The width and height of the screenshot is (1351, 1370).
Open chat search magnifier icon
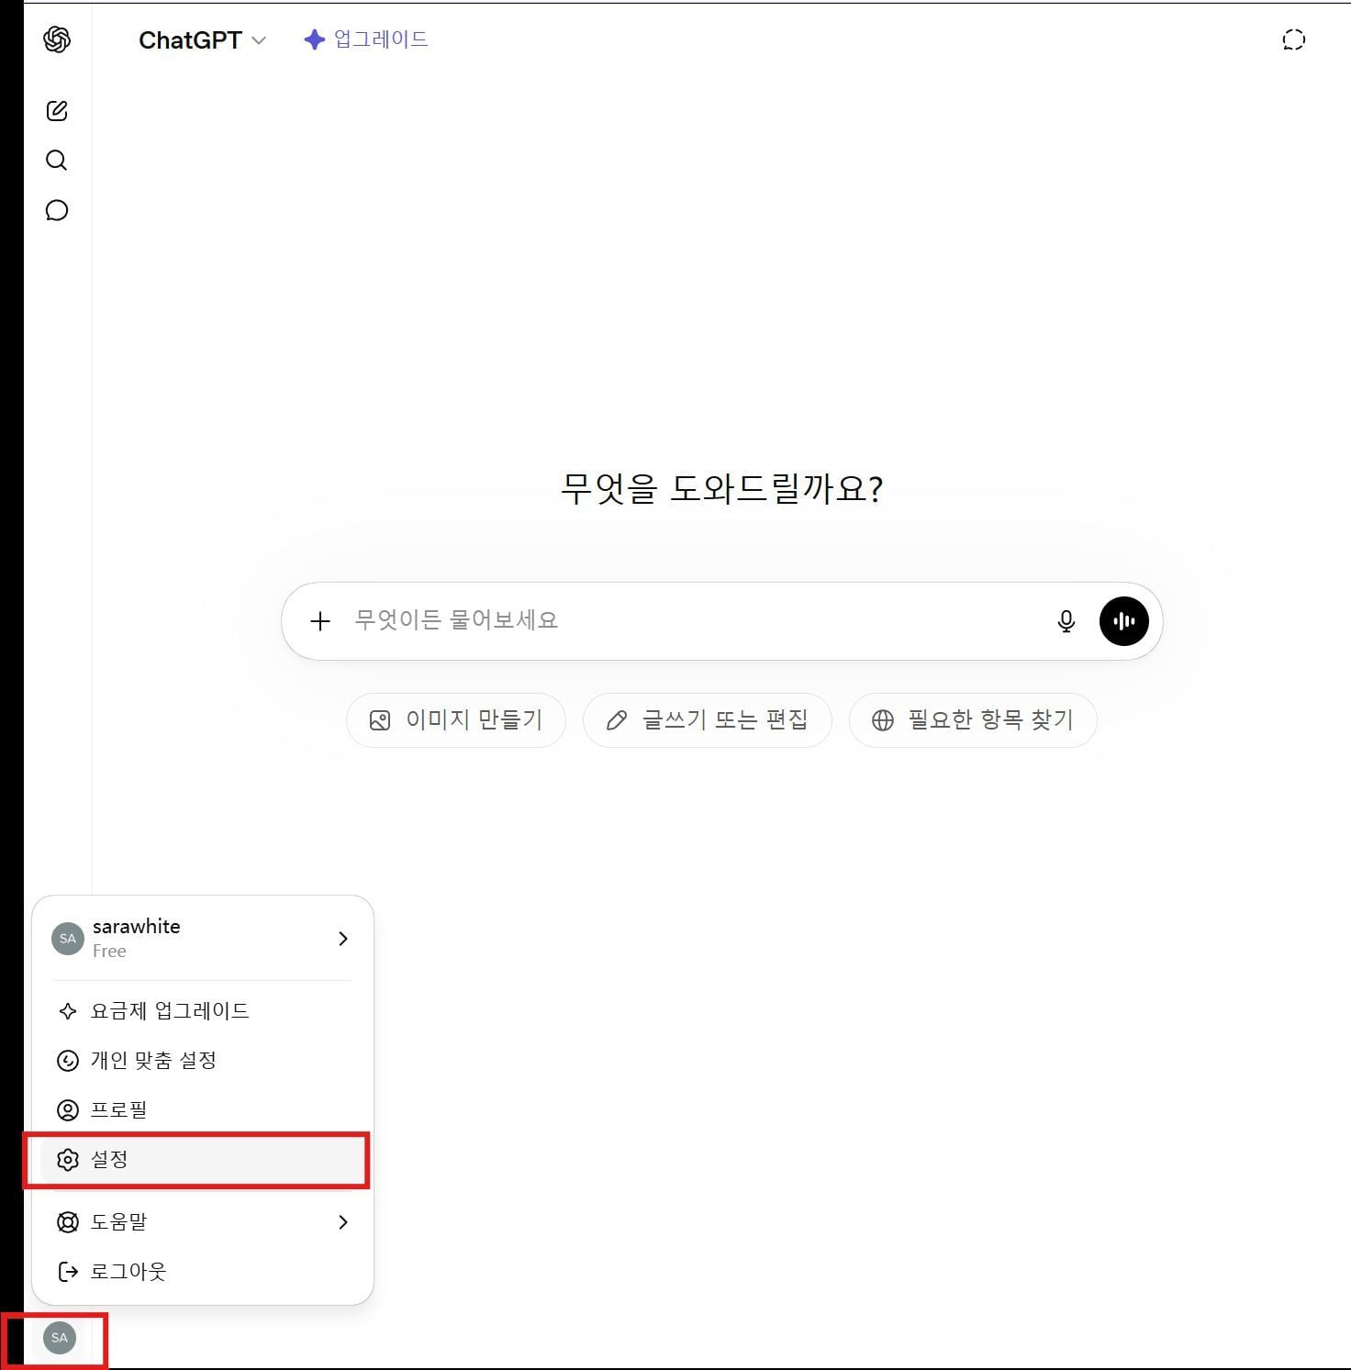click(57, 161)
